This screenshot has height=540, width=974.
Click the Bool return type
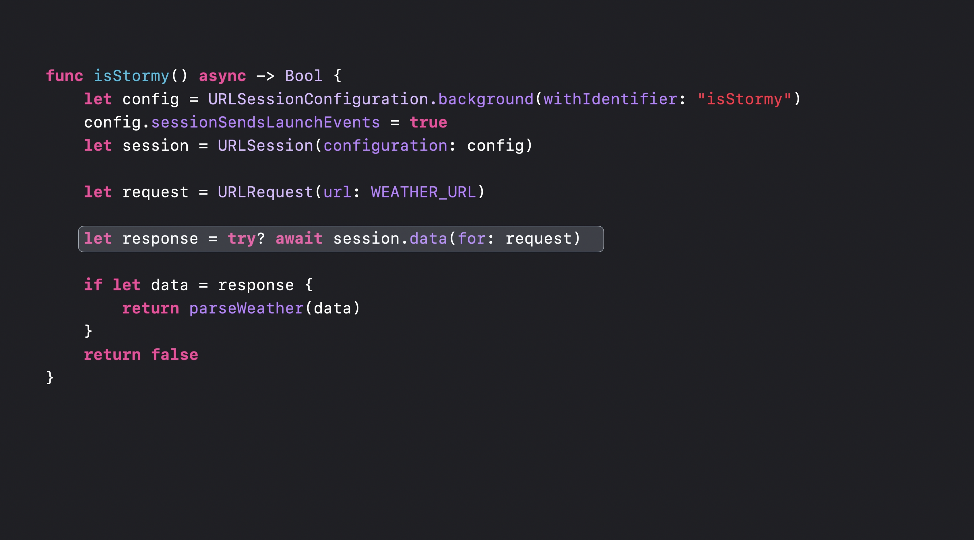[x=304, y=76]
